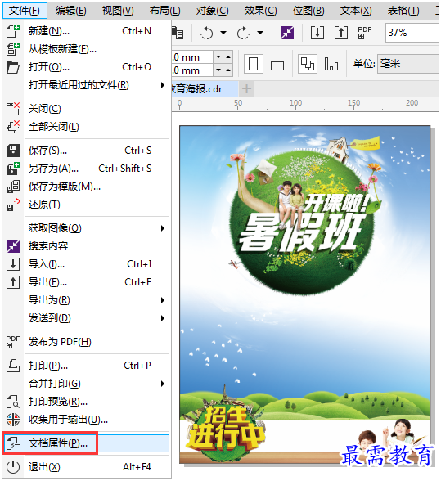Expand 导出为 submenu
This screenshot has width=441, height=481.
tap(163, 300)
